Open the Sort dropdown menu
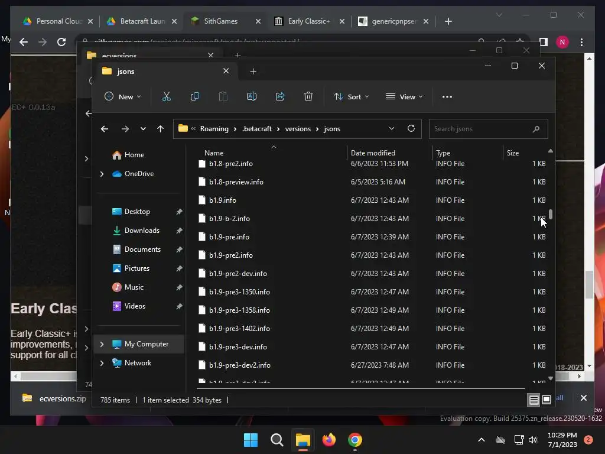This screenshot has height=454, width=605. coord(351,96)
